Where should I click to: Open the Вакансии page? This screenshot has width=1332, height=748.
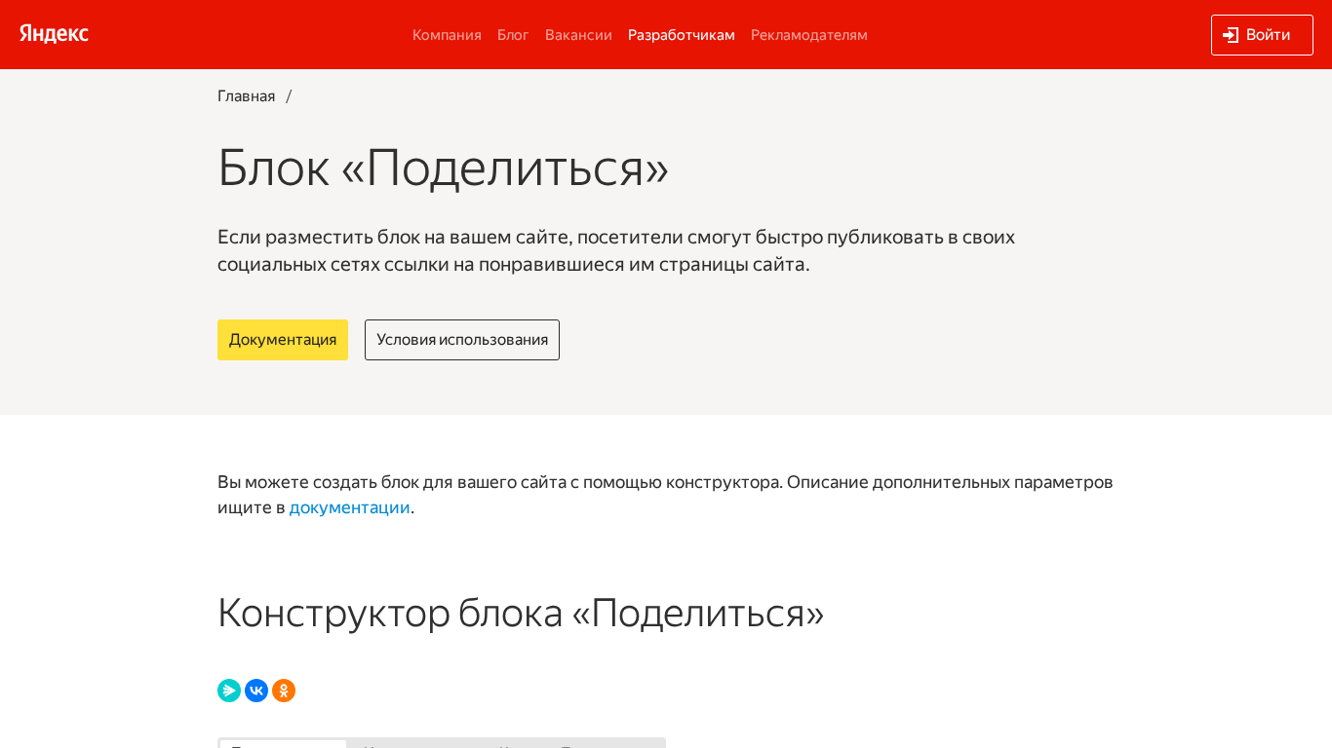tap(578, 35)
